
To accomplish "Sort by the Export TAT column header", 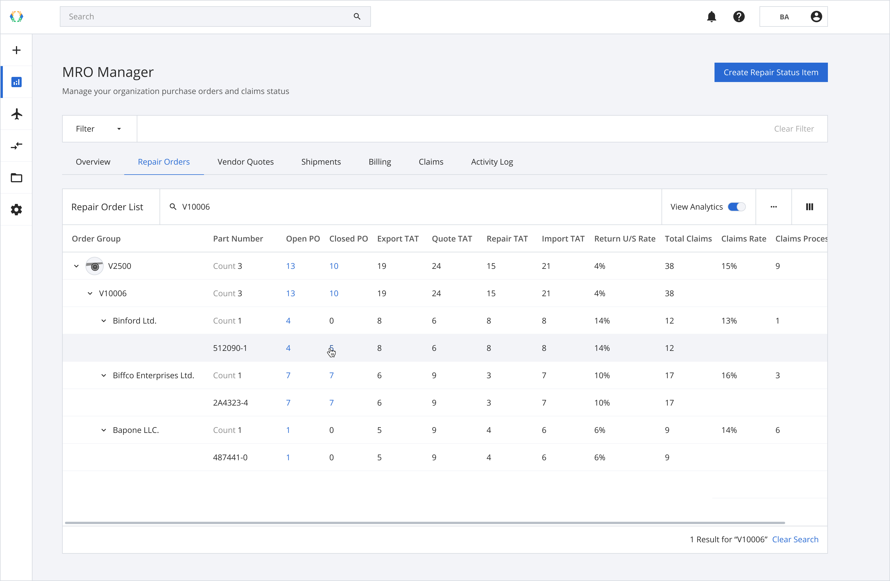I will coord(398,239).
